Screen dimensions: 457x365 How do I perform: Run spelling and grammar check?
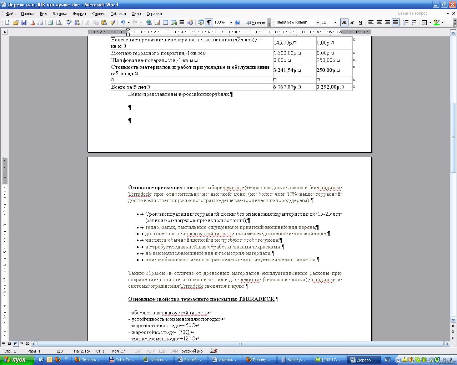[69, 22]
